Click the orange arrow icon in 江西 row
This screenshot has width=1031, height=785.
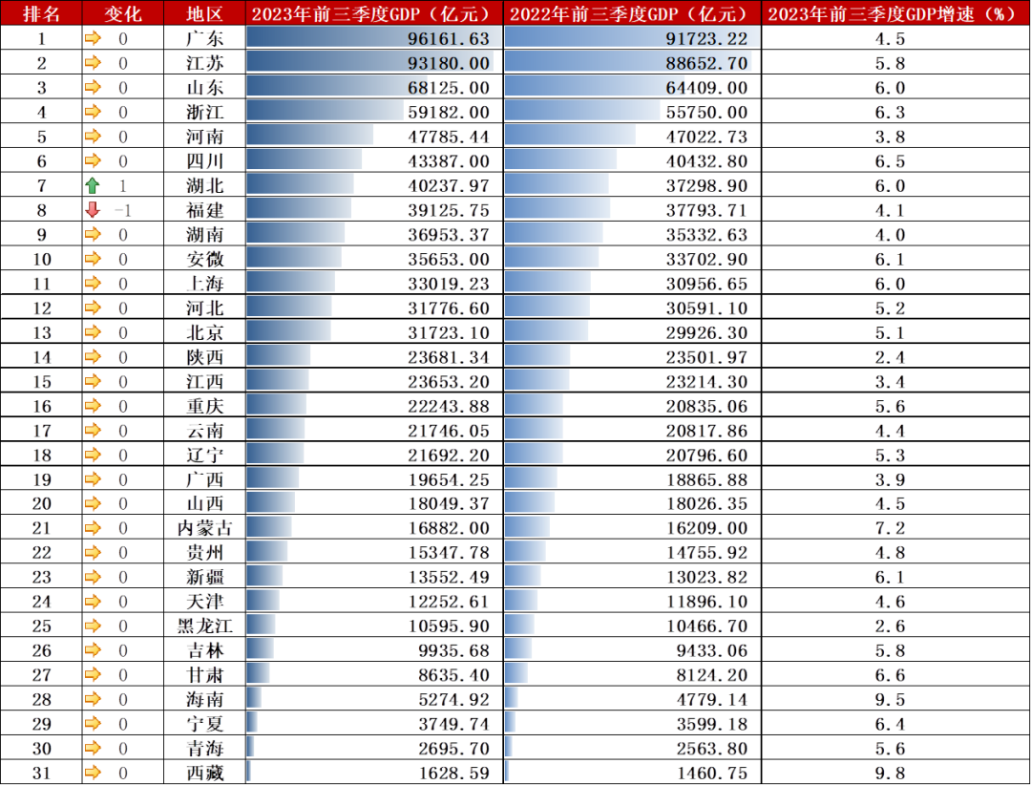pos(93,381)
